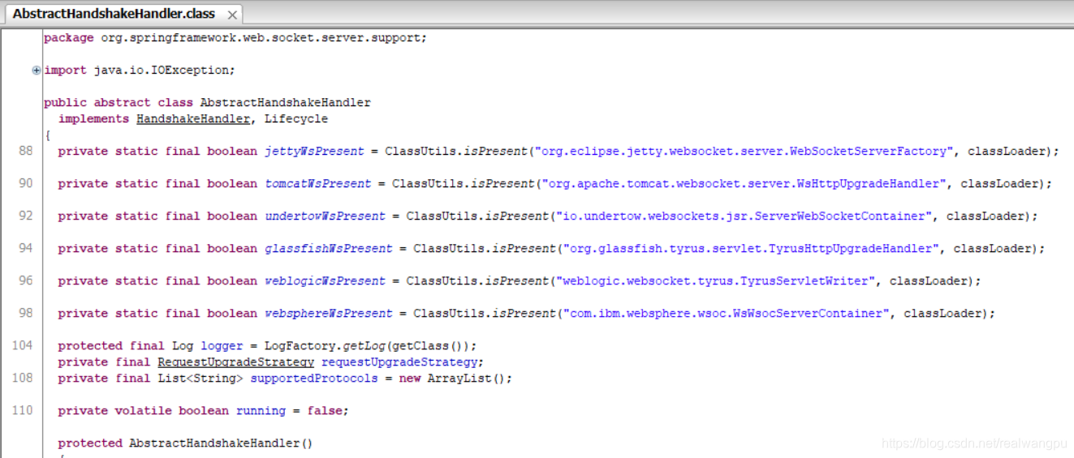Click line number 96 in gutter
Viewport: 1074px width, 458px height.
pos(26,280)
